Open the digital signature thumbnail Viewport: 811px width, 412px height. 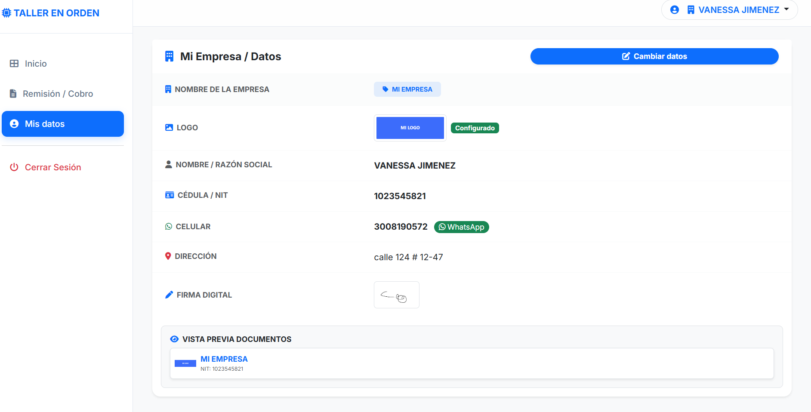[x=397, y=295]
